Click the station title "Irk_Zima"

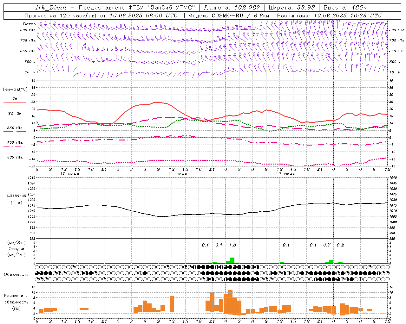[x=51, y=8]
